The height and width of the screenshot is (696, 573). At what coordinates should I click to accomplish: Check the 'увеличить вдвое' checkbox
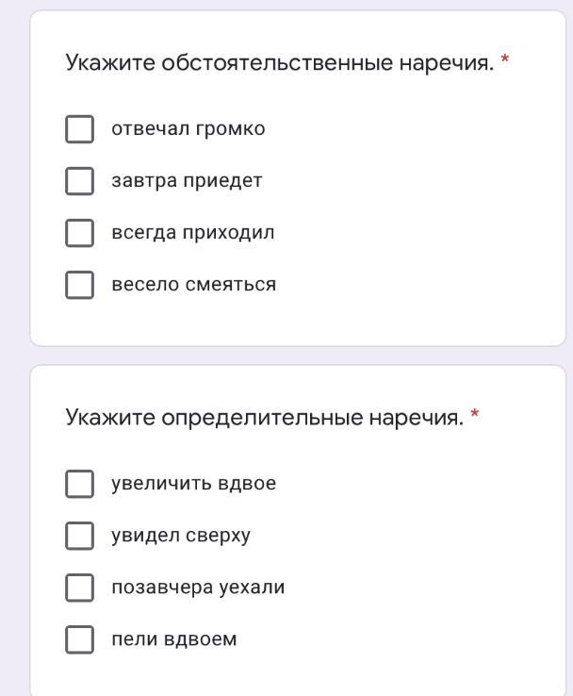pos(80,484)
